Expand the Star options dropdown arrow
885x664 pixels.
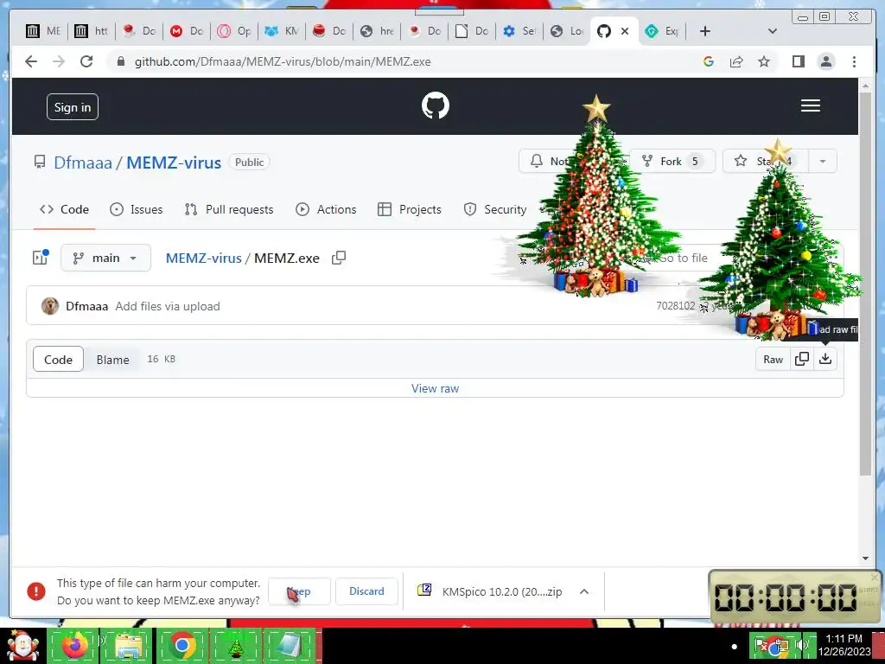coord(823,162)
